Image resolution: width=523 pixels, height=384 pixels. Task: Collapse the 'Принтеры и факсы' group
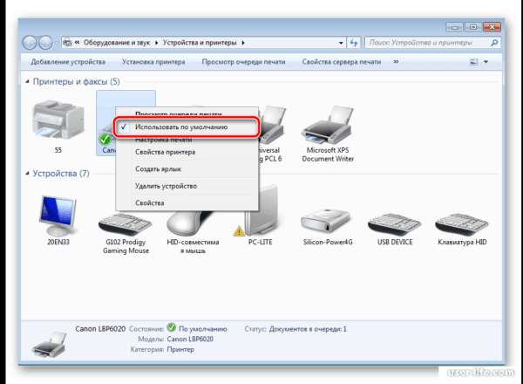[28, 81]
